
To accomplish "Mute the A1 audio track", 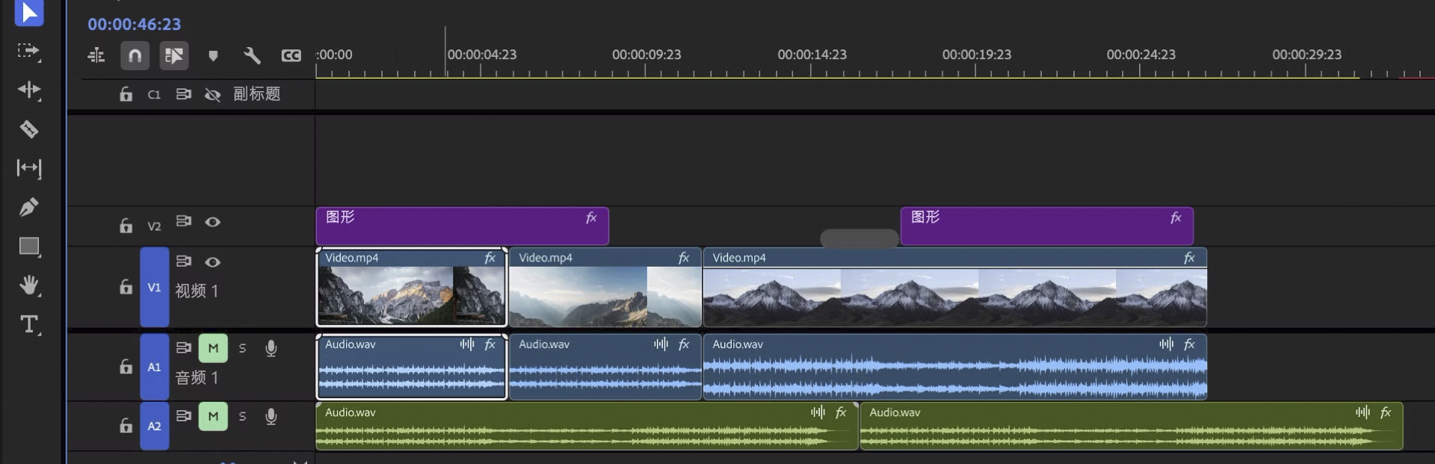I will pos(213,348).
